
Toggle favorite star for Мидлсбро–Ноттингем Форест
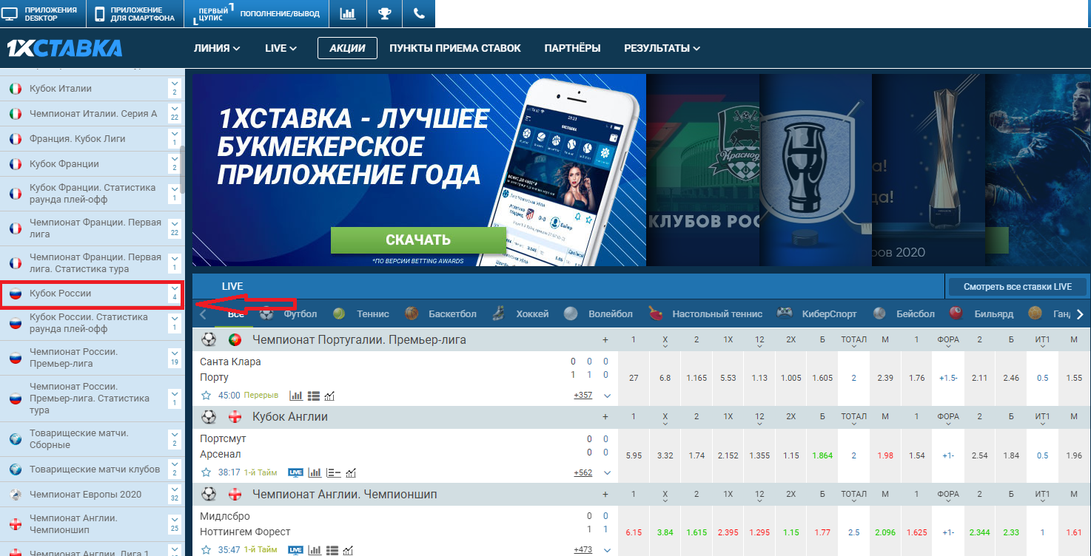(x=207, y=549)
